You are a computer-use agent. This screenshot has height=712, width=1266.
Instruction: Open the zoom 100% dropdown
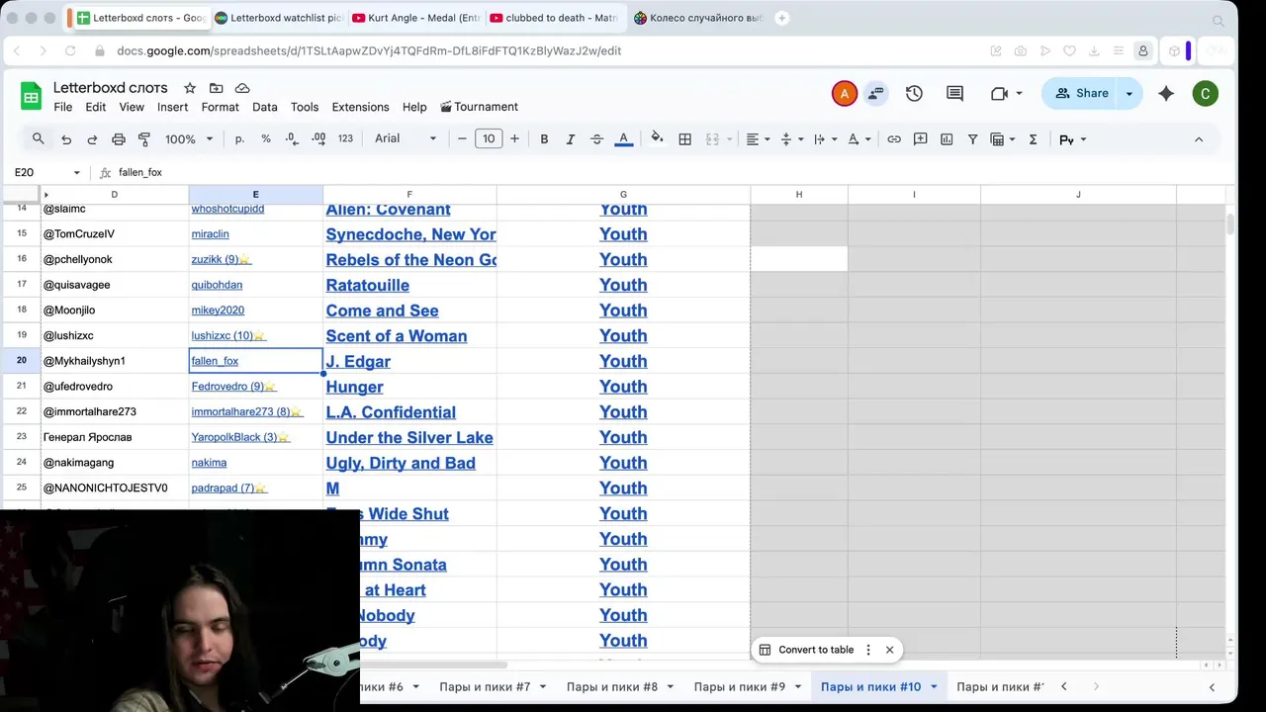[x=189, y=139]
